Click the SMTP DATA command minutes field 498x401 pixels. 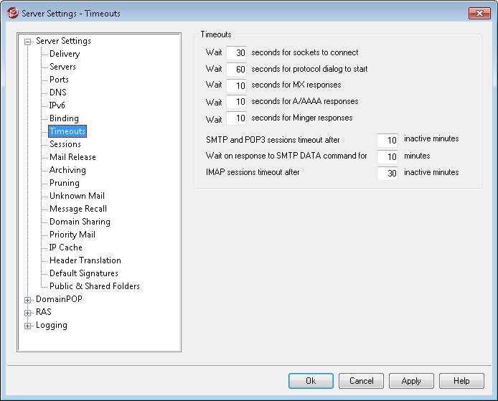click(x=387, y=156)
